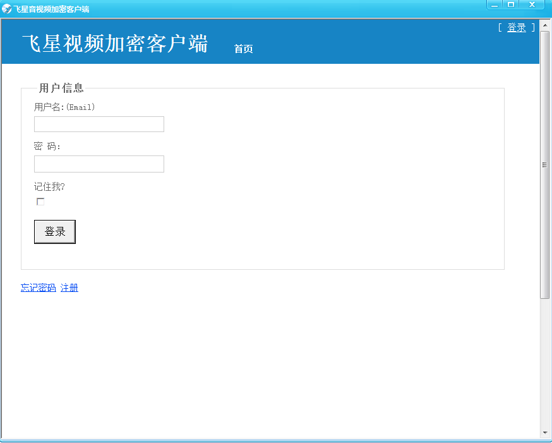Click the app icon in title bar
552x443 pixels.
click(6, 9)
